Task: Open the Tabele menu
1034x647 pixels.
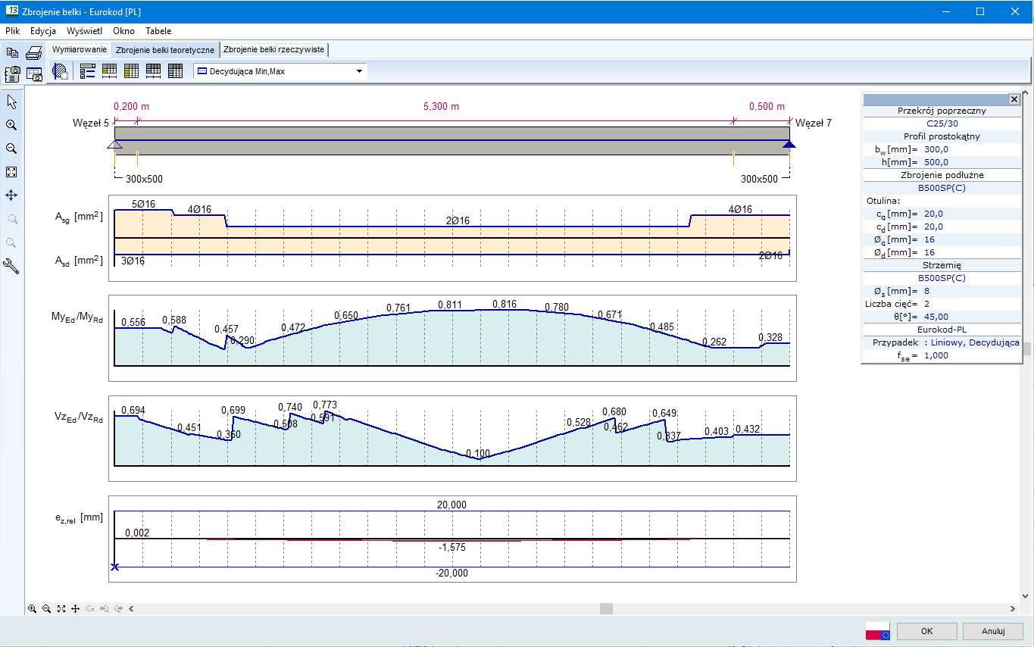Action: [x=158, y=31]
